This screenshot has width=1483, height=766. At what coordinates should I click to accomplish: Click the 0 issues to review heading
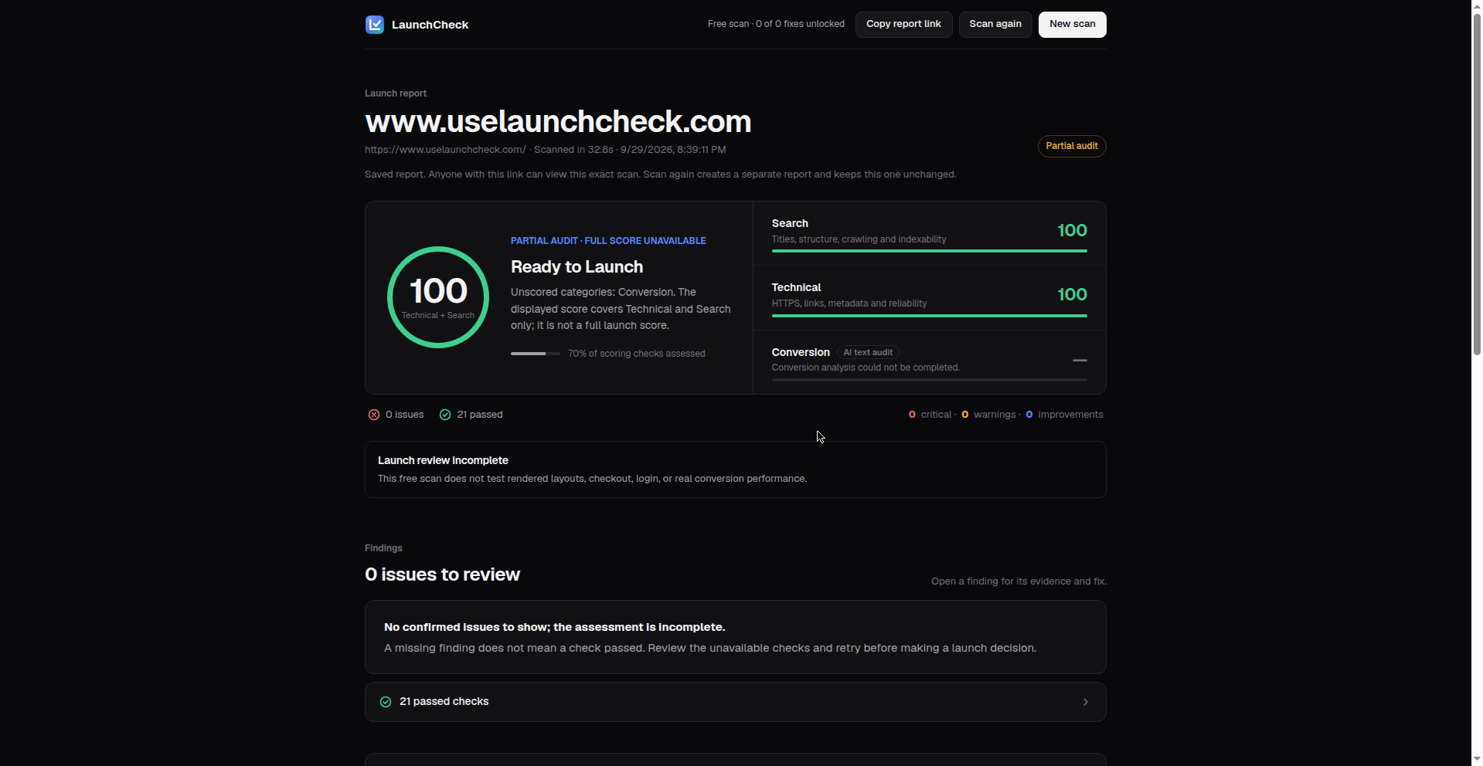click(x=442, y=575)
